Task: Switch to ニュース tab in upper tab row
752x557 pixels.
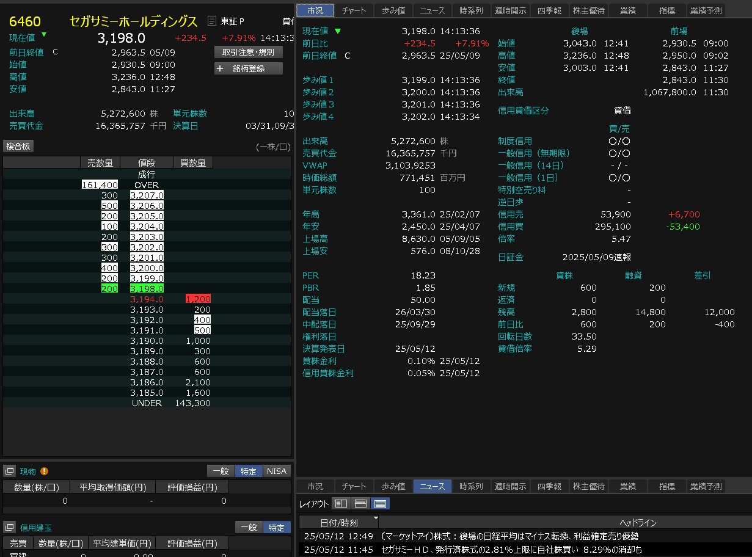Action: 433,10
